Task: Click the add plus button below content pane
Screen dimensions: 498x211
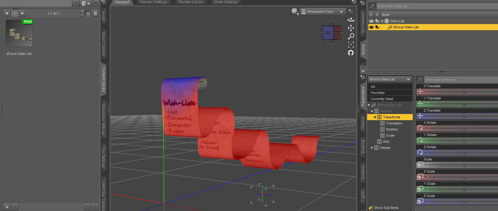Action: (x=7, y=207)
